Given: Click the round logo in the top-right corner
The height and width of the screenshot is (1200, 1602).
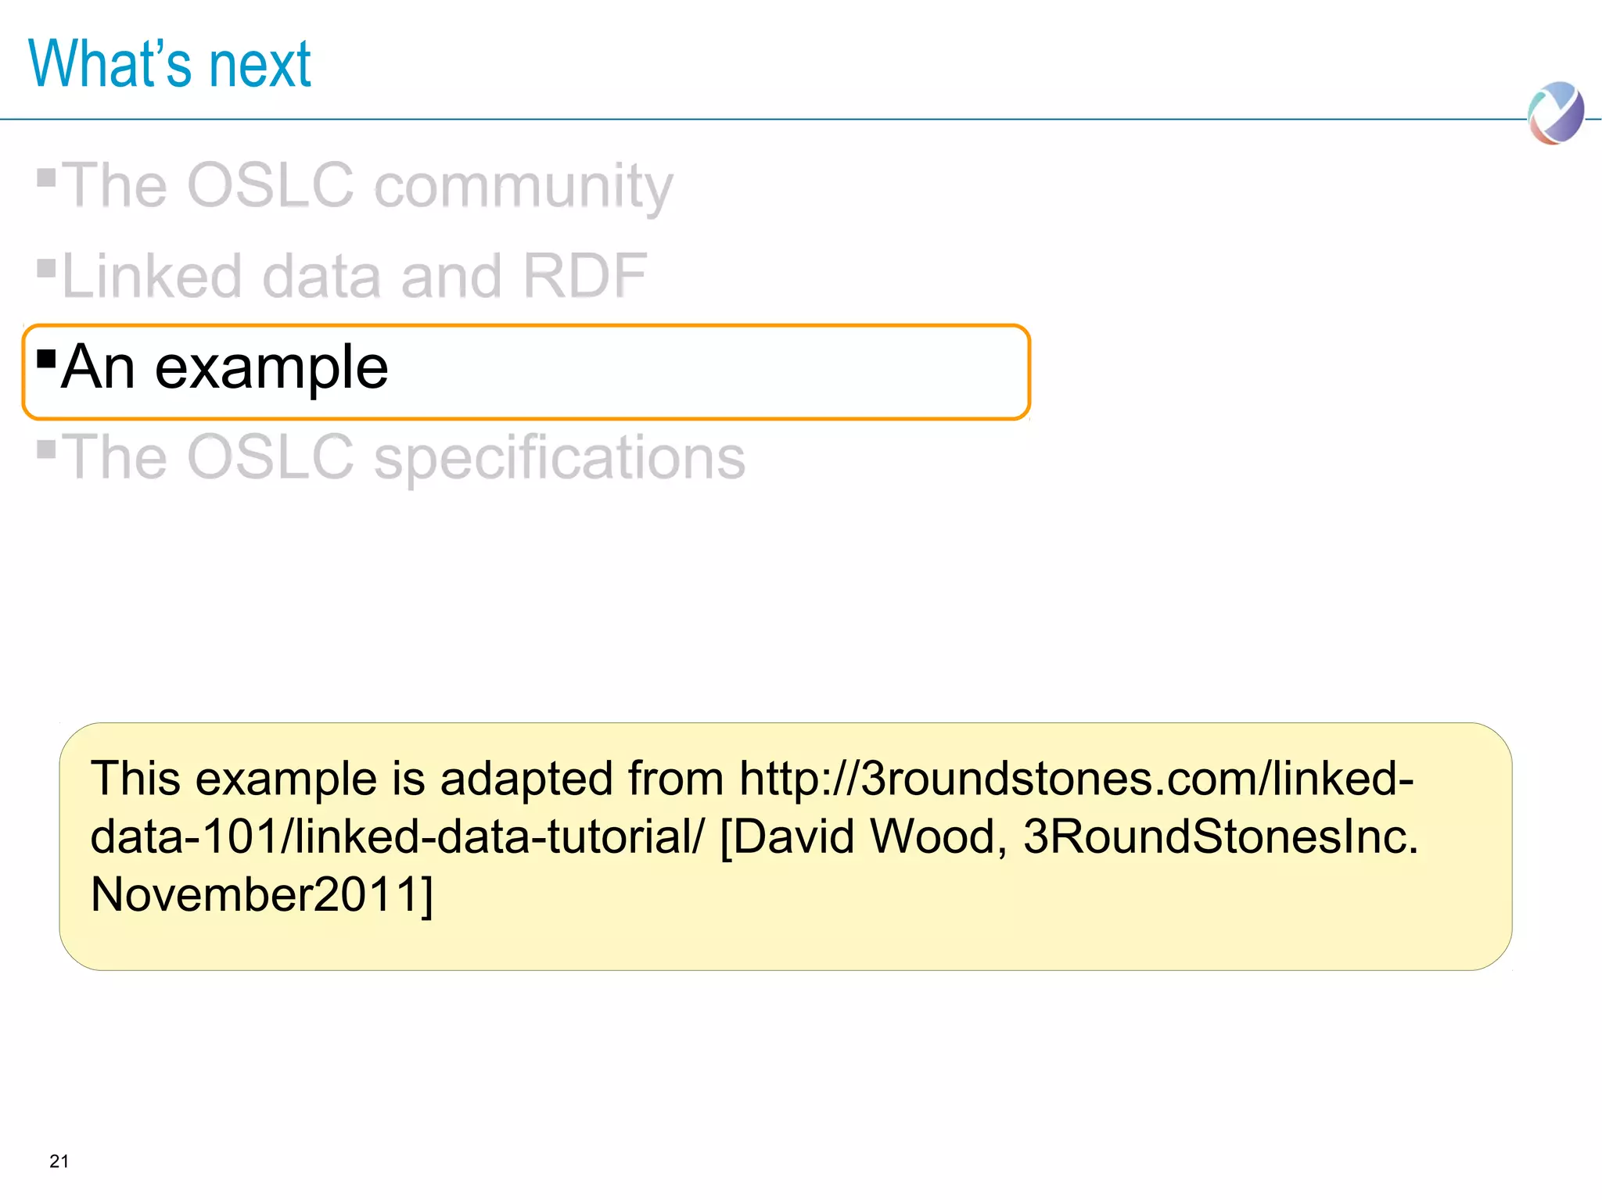Looking at the screenshot, I should click(1555, 113).
